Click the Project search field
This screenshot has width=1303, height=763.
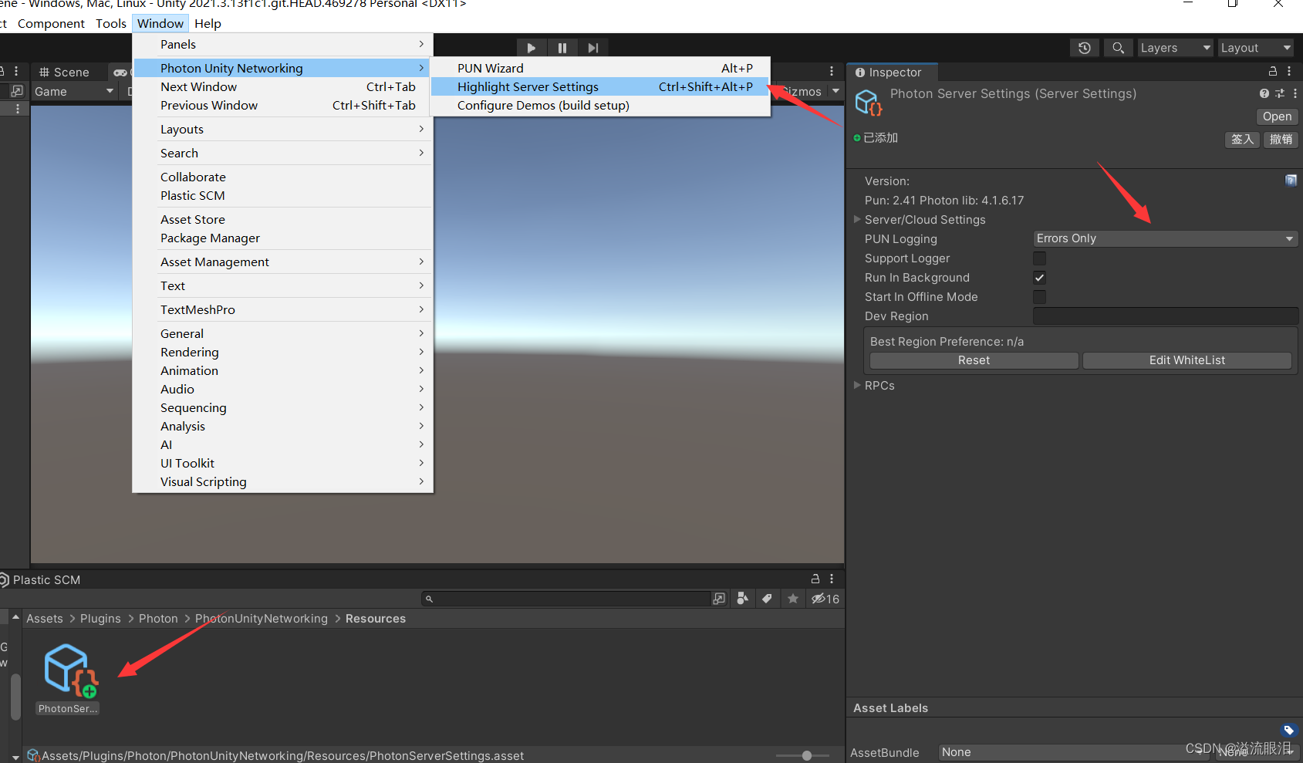point(566,599)
